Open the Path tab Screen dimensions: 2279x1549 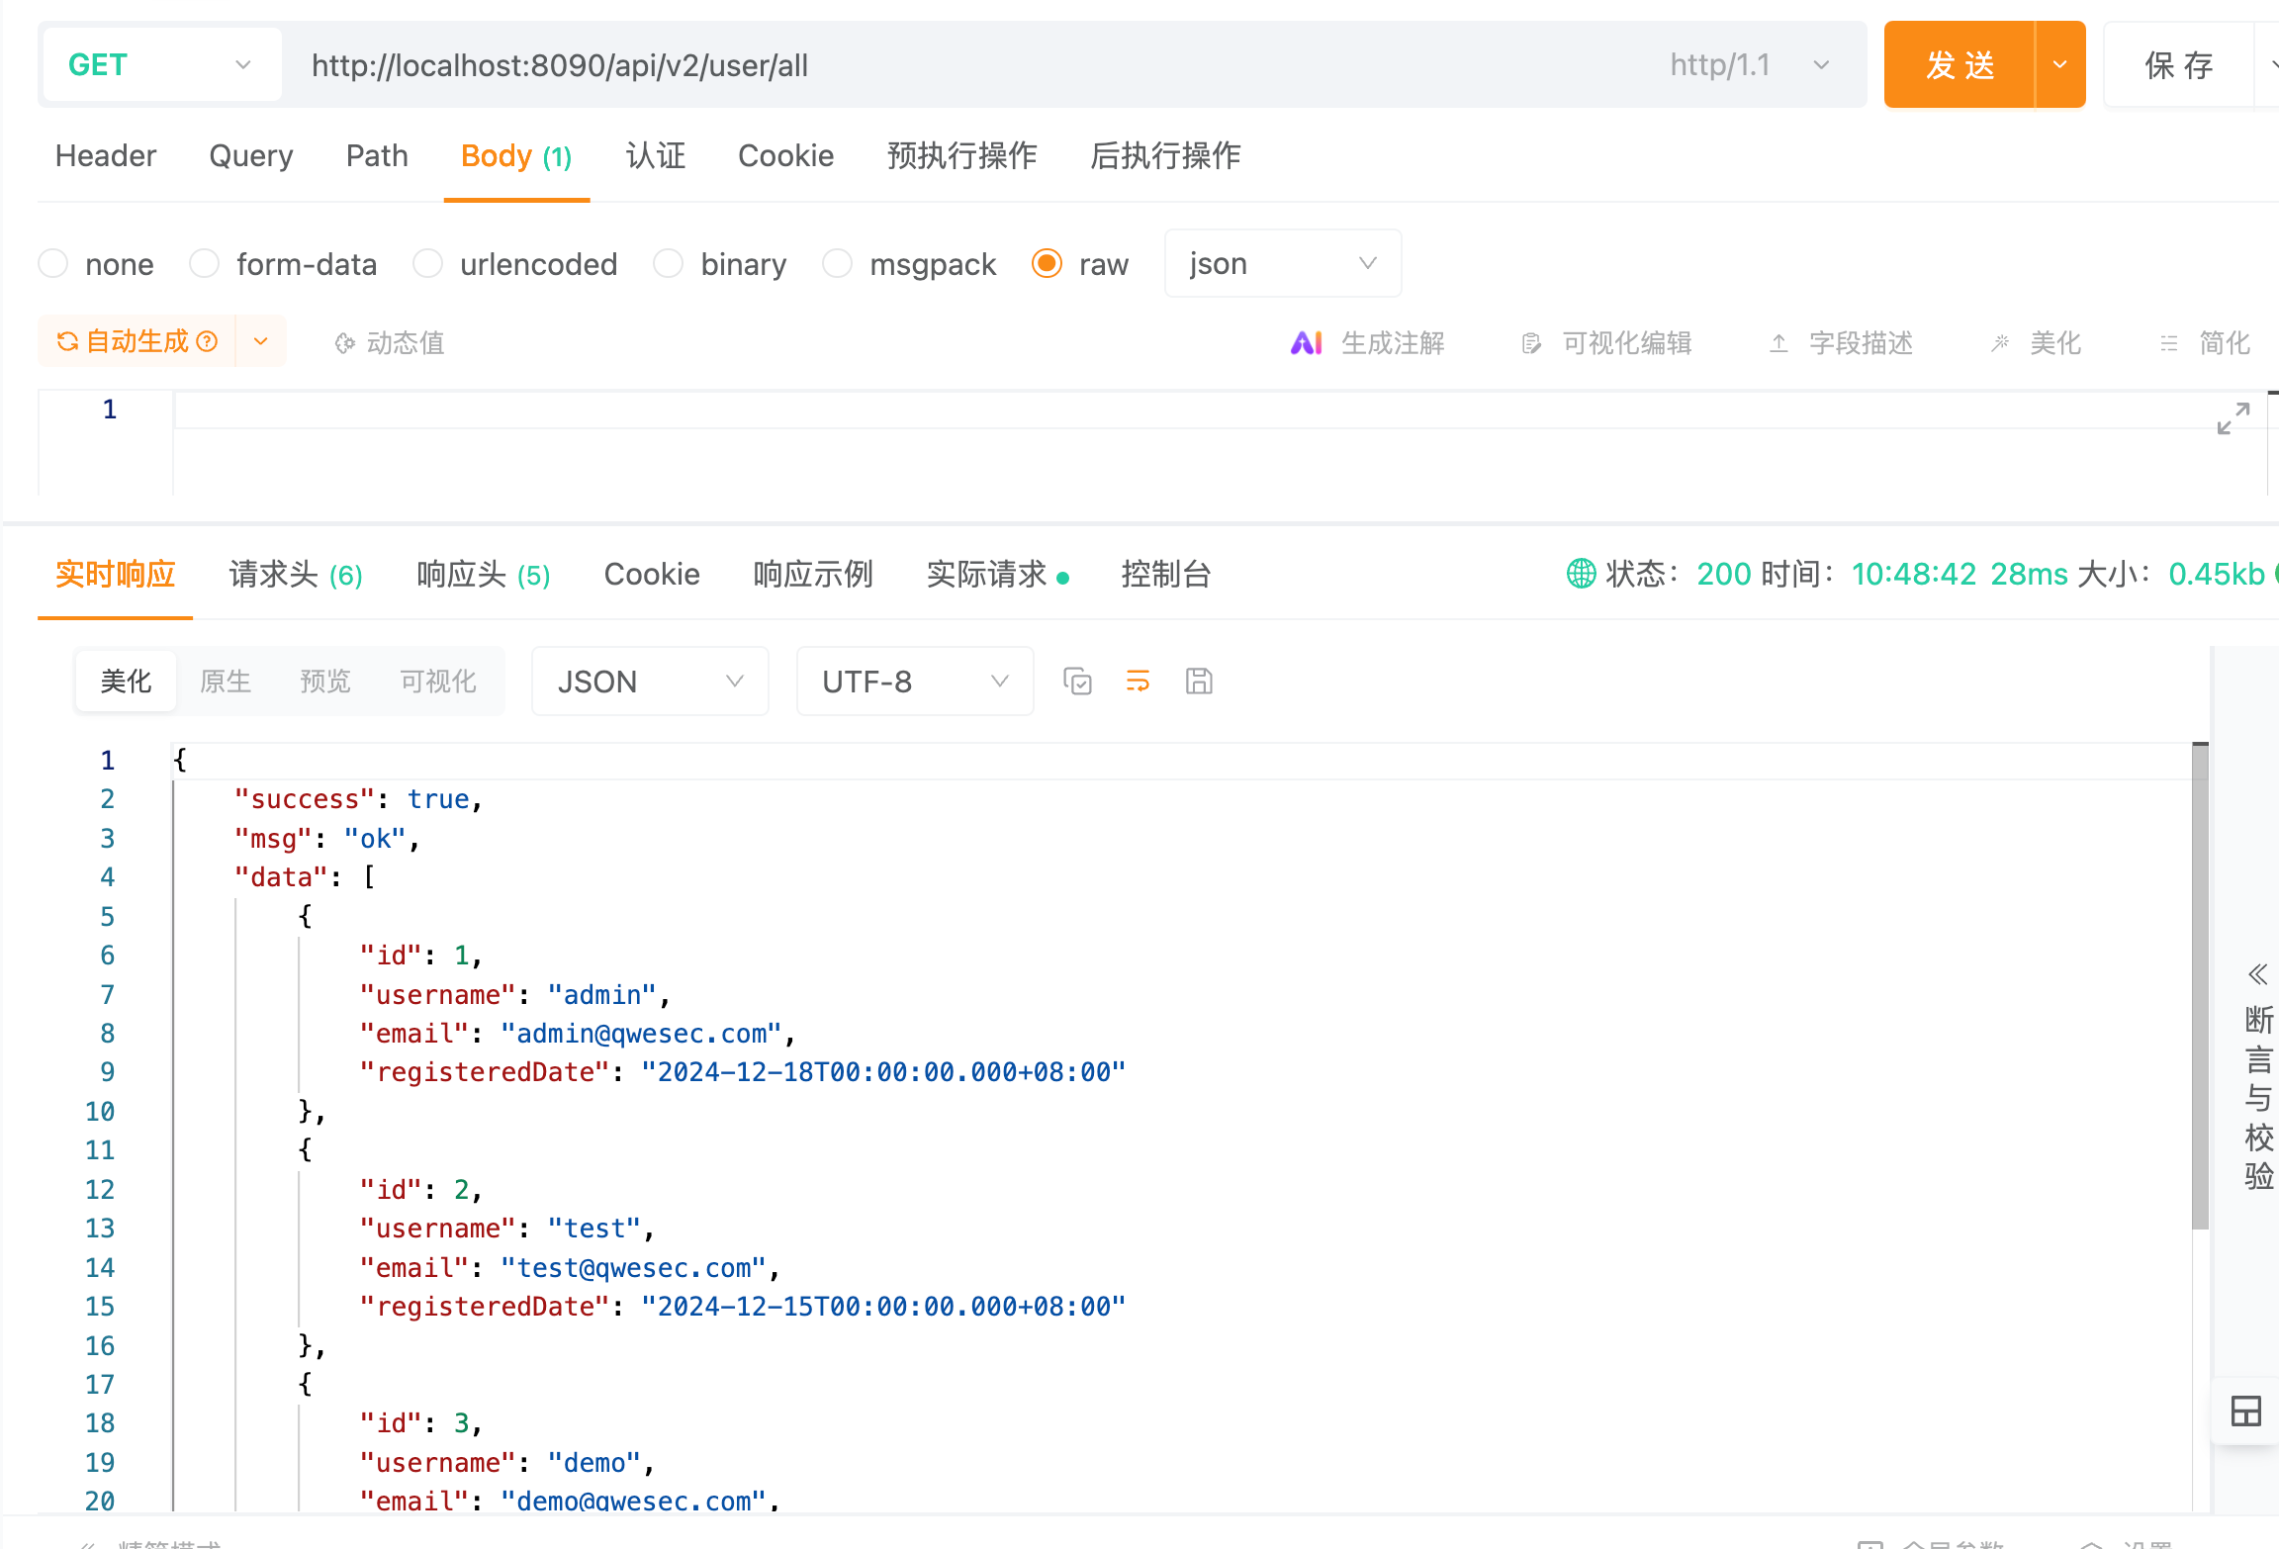[377, 156]
